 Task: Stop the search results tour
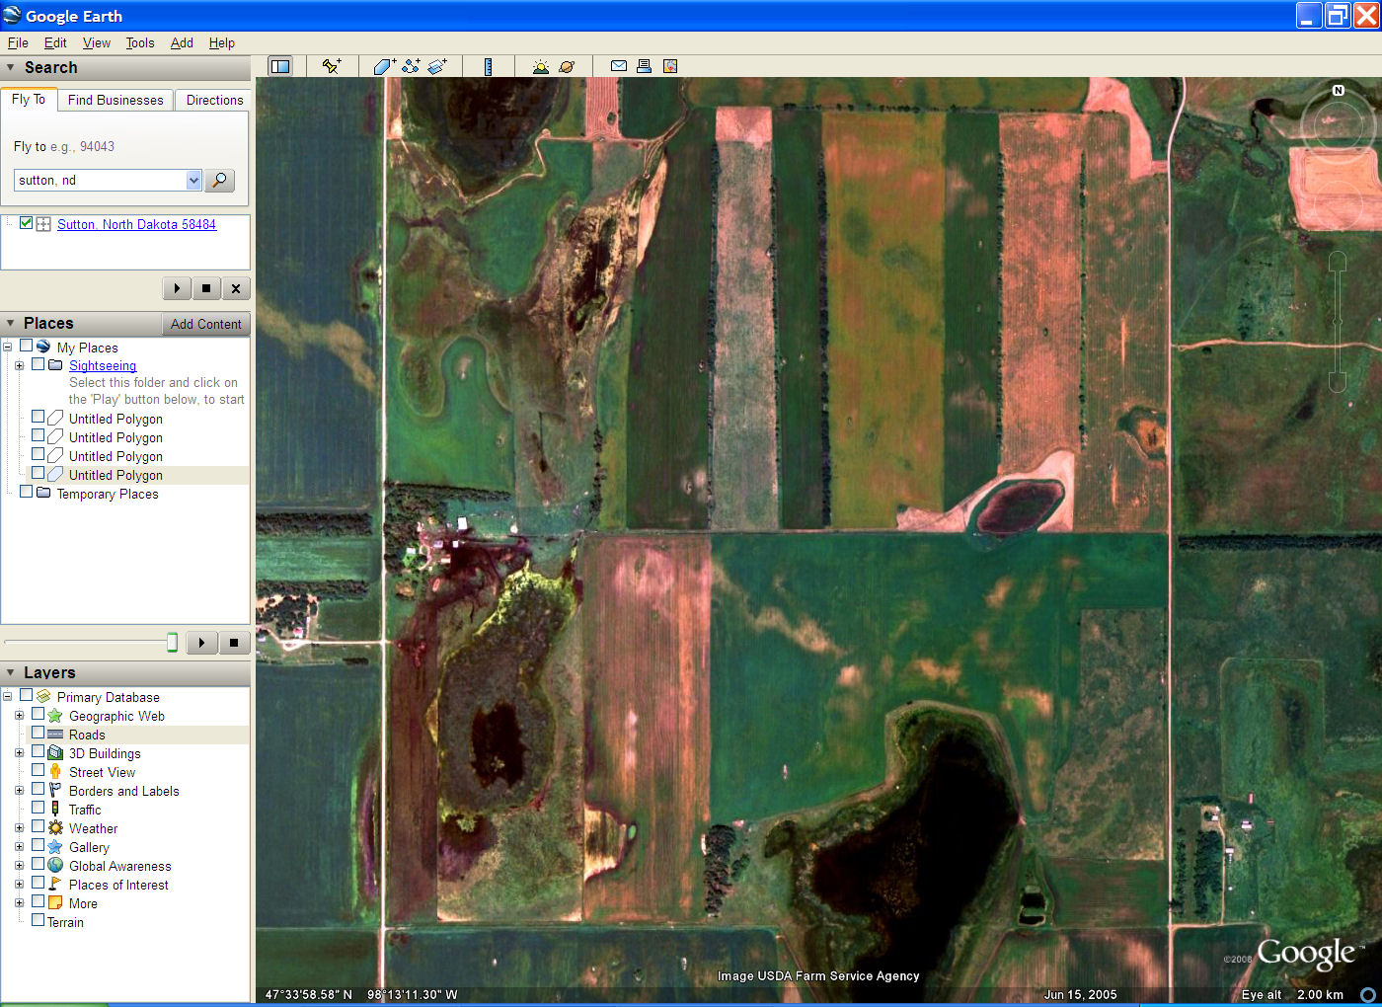205,288
